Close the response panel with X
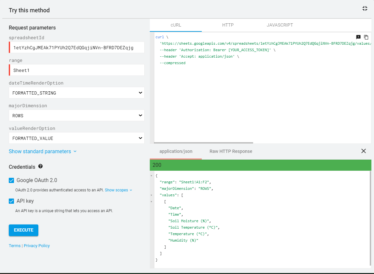 (x=364, y=151)
